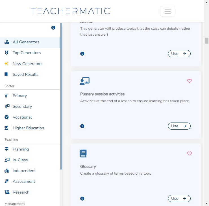
Task: Click the Plenary session chalkboard card icon
Action: point(85,81)
